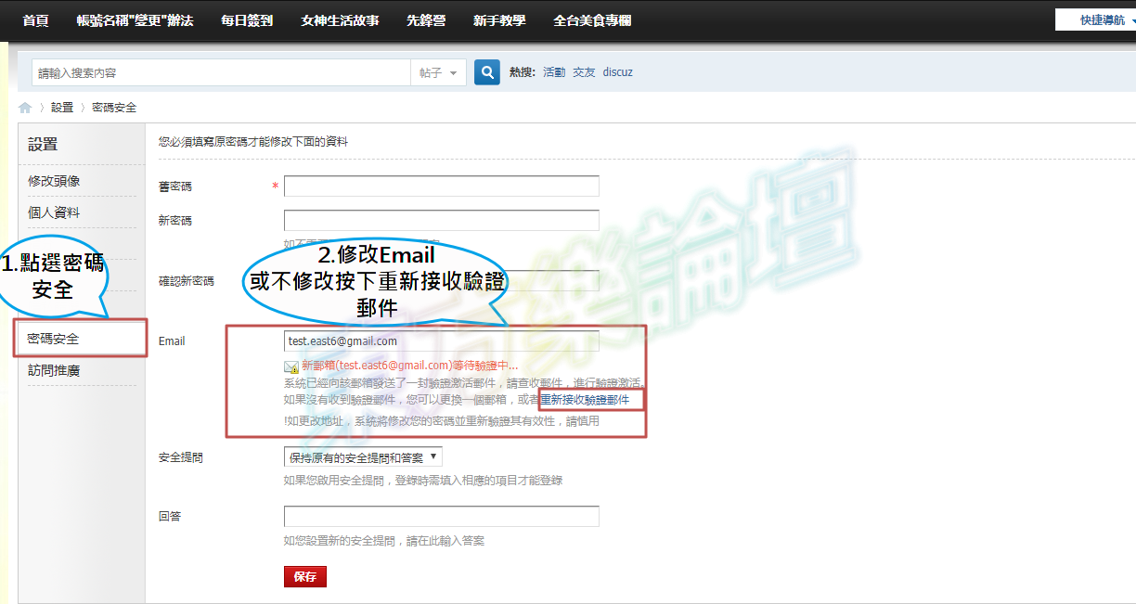Click the 回答 answer input field
1136x604 pixels.
pos(442,516)
